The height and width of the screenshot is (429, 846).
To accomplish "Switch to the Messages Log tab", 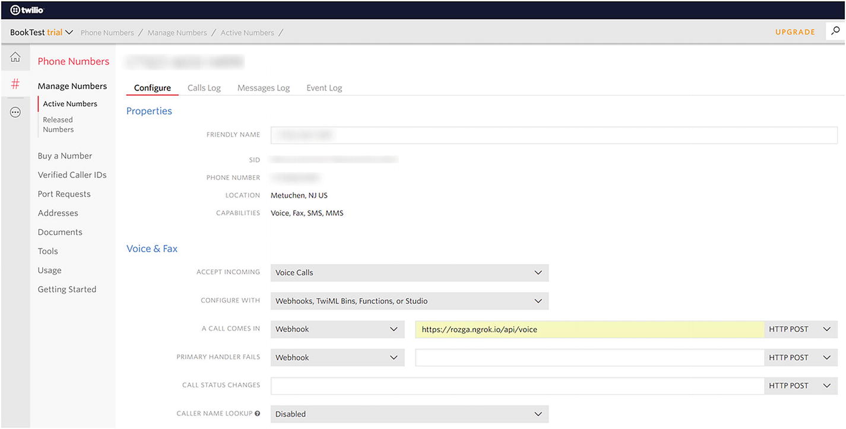I will click(x=264, y=88).
